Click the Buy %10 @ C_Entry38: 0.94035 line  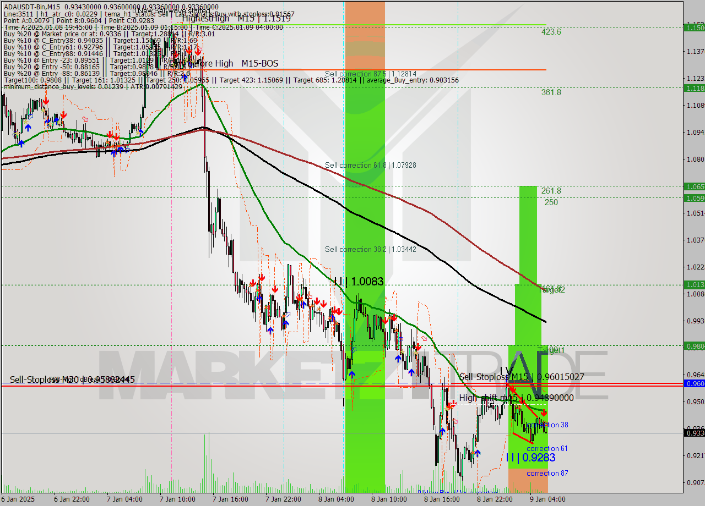tap(100, 41)
